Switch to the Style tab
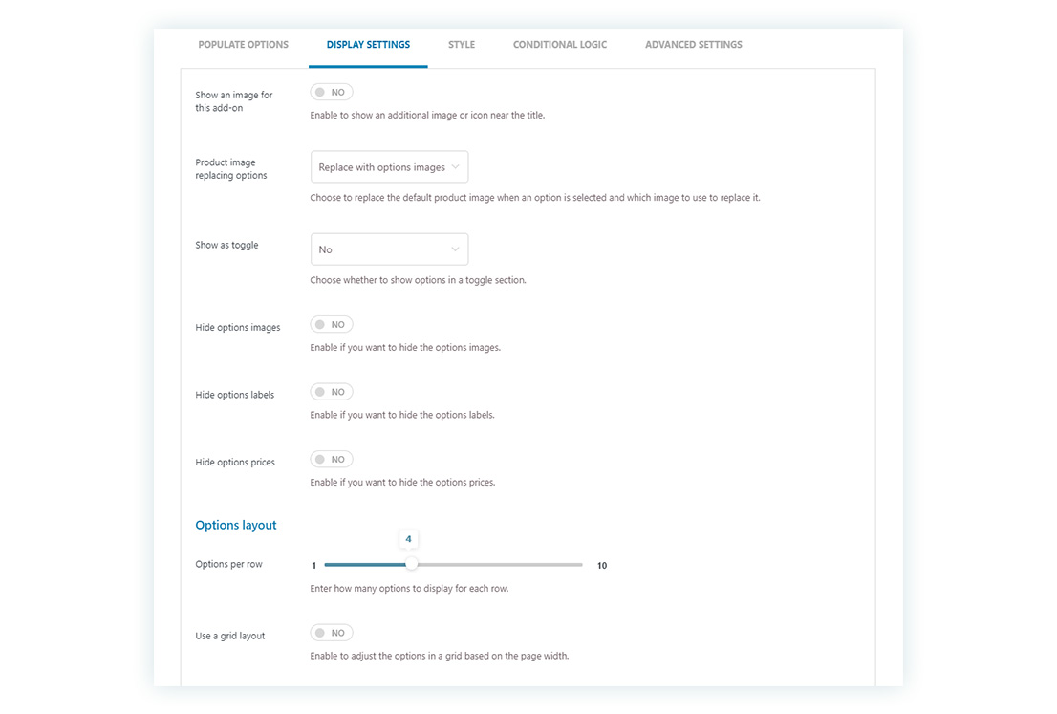The width and height of the screenshot is (1057, 714). 462,44
